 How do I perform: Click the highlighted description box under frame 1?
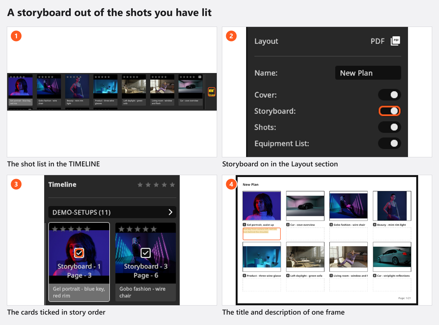coord(262,234)
